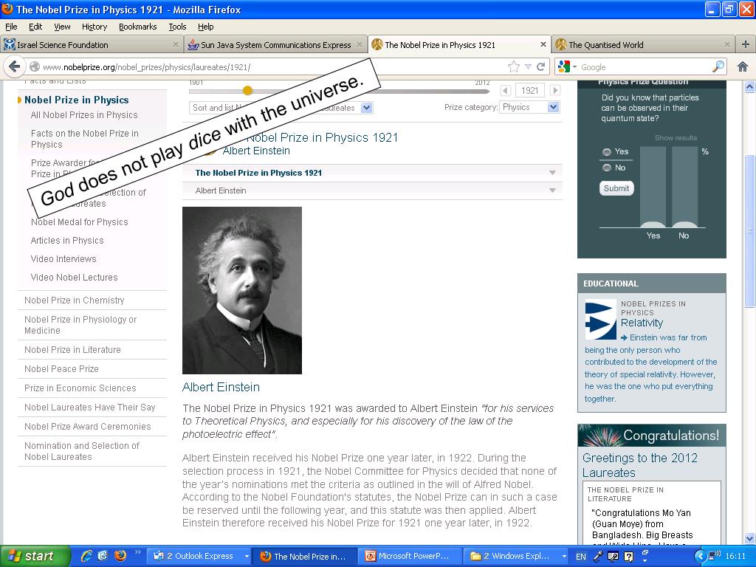The width and height of the screenshot is (756, 567).
Task: Open Nobel Prize Award Ceremonies link
Action: [87, 426]
